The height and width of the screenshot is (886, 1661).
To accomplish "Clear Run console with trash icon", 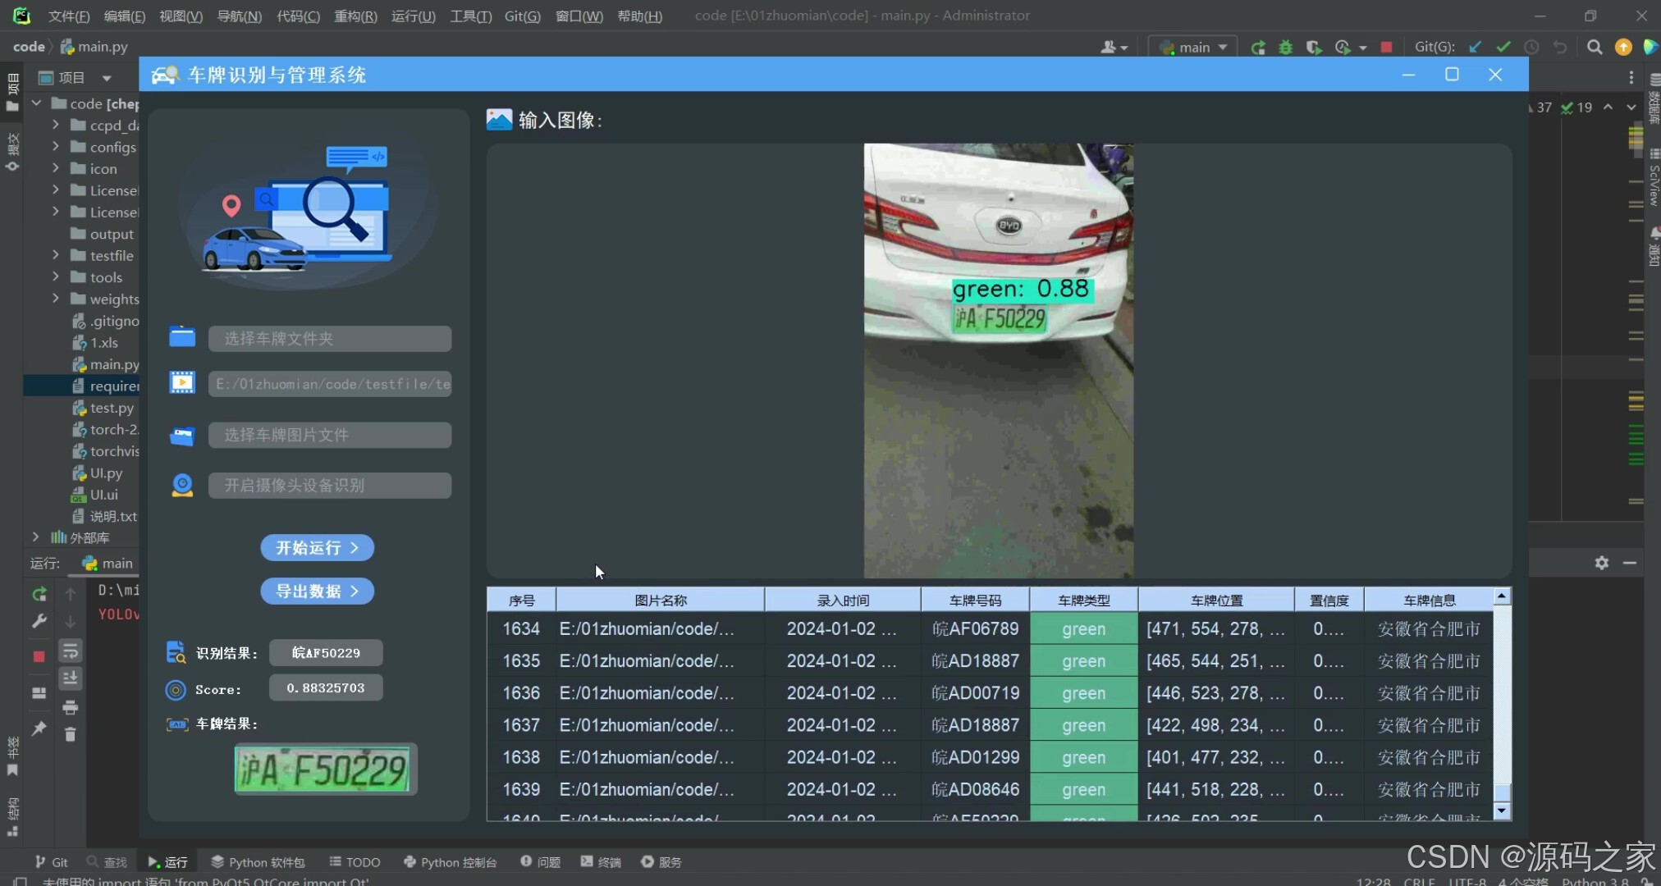I will click(x=71, y=734).
